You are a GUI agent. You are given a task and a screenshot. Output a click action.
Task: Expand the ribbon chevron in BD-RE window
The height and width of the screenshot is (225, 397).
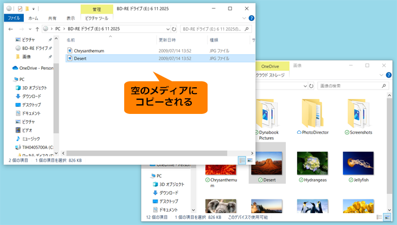pos(244,18)
